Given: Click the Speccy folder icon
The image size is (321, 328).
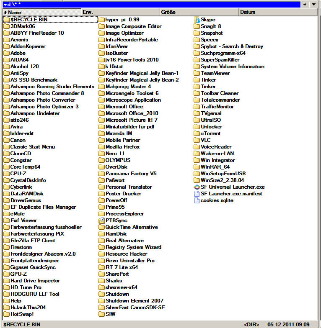Looking at the screenshot, I should tap(197, 40).
